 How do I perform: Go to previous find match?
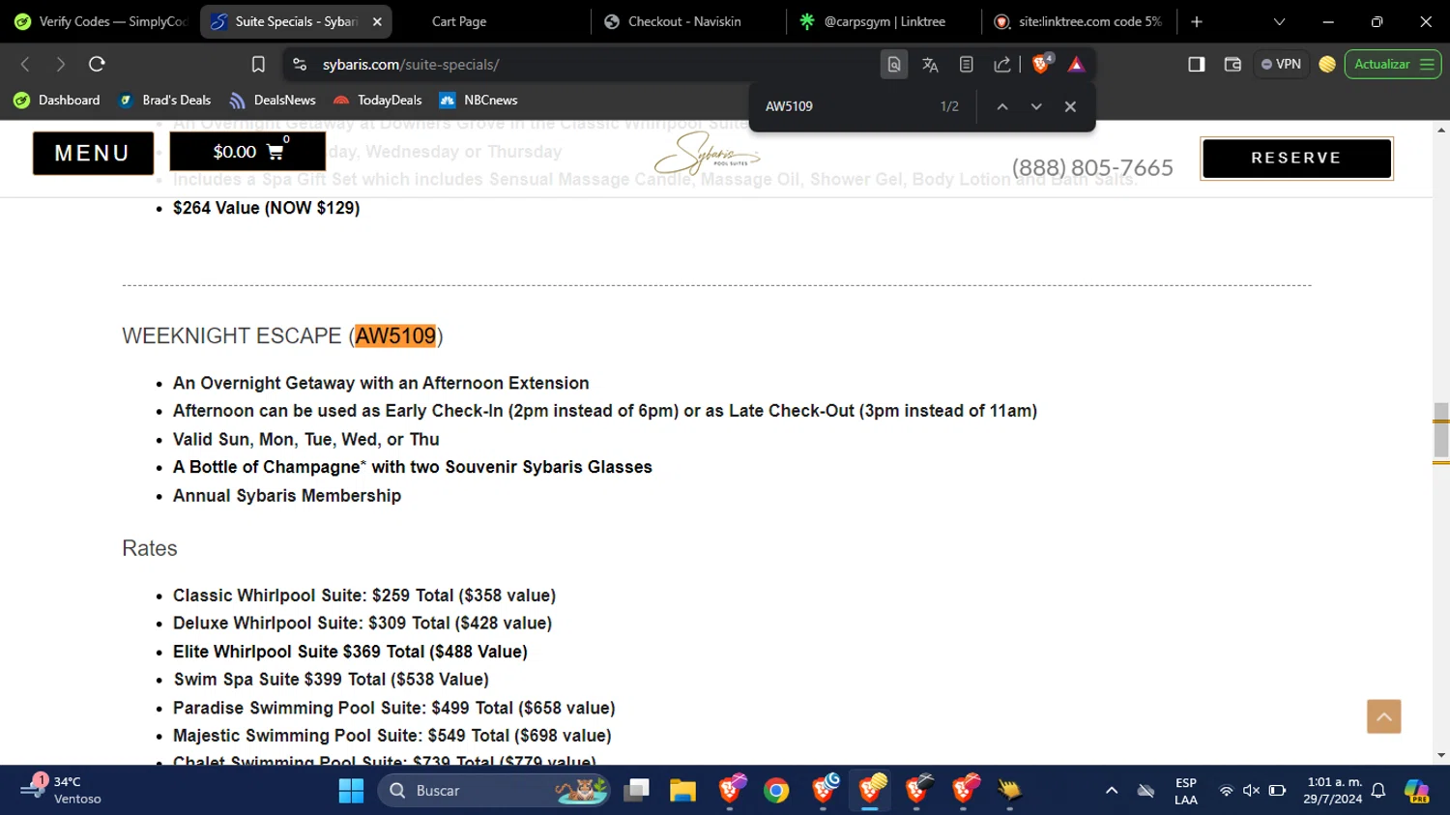pyautogui.click(x=1002, y=106)
